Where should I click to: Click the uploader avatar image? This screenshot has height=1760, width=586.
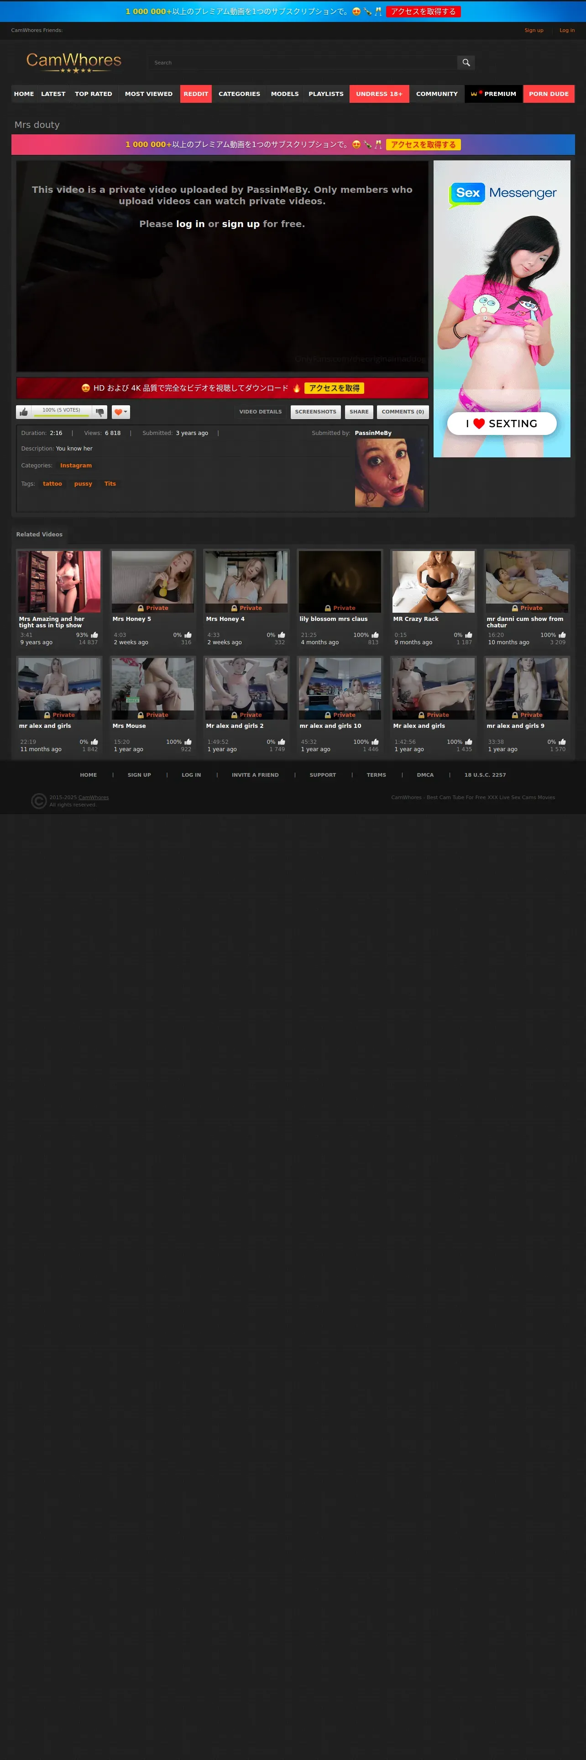(389, 473)
